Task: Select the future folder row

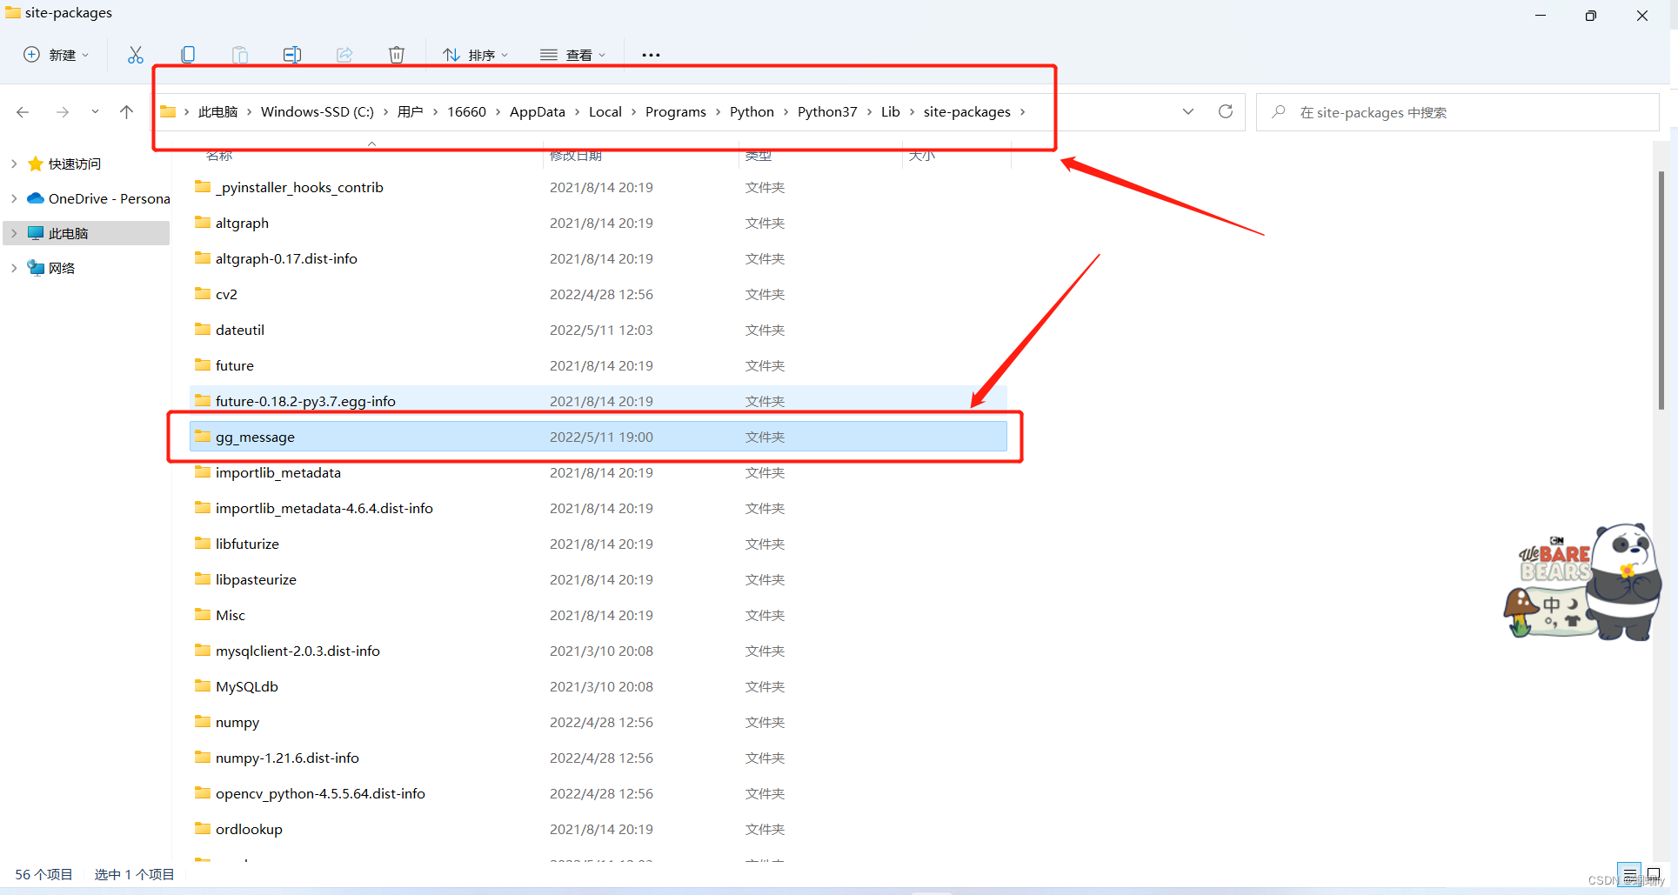Action: pyautogui.click(x=598, y=365)
